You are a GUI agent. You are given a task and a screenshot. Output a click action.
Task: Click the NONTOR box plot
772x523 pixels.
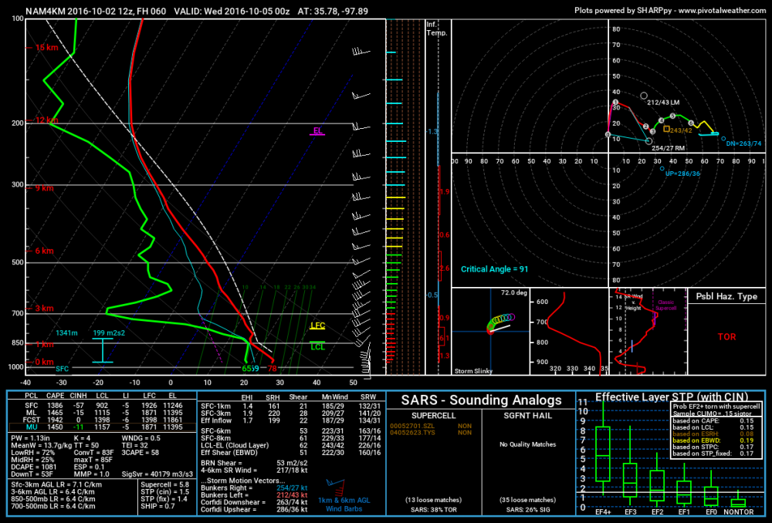pos(738,503)
